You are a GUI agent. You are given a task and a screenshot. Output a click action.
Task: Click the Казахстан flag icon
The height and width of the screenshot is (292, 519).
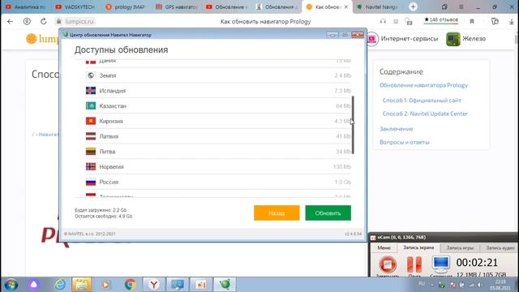tap(91, 106)
